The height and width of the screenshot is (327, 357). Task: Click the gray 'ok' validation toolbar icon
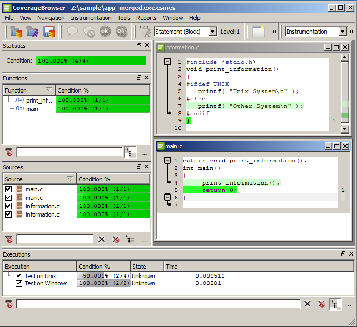pyautogui.click(x=105, y=32)
